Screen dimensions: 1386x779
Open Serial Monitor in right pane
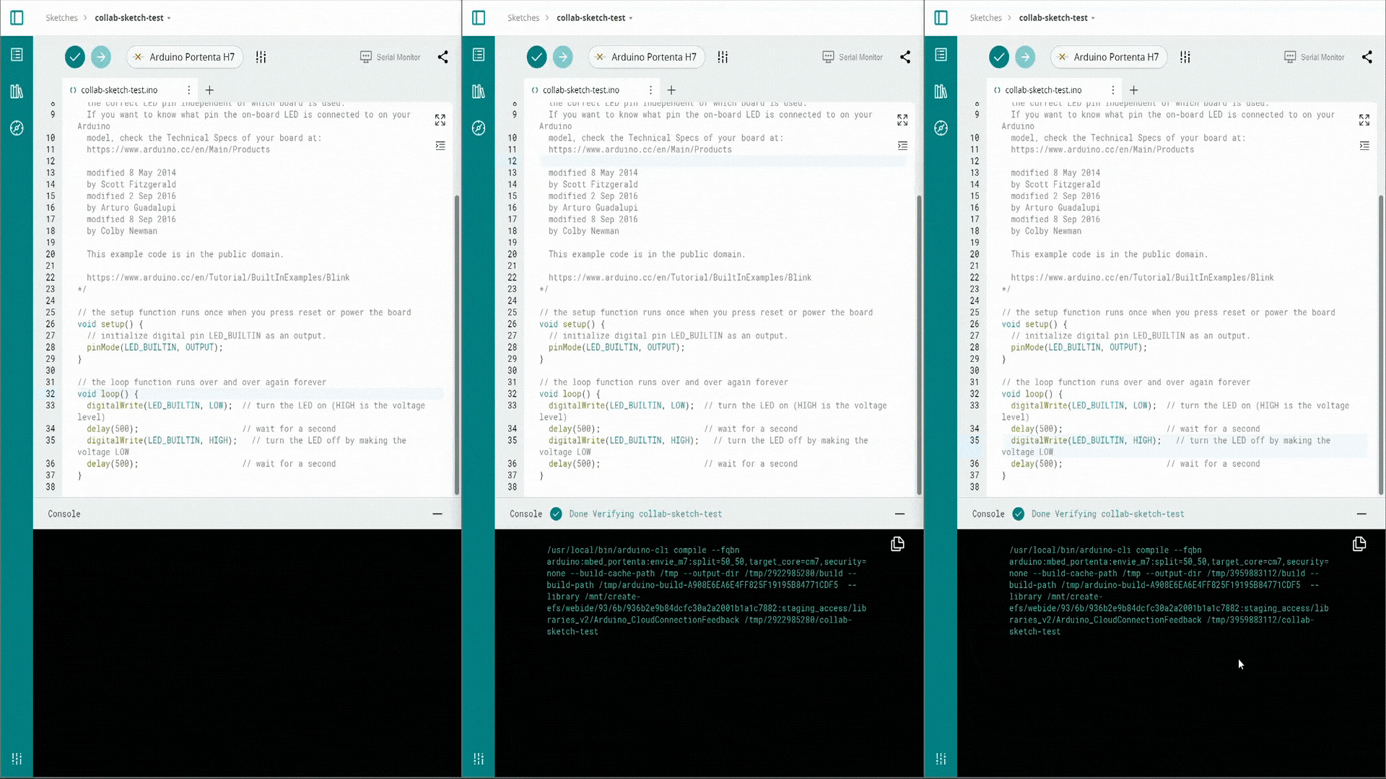(x=1314, y=57)
